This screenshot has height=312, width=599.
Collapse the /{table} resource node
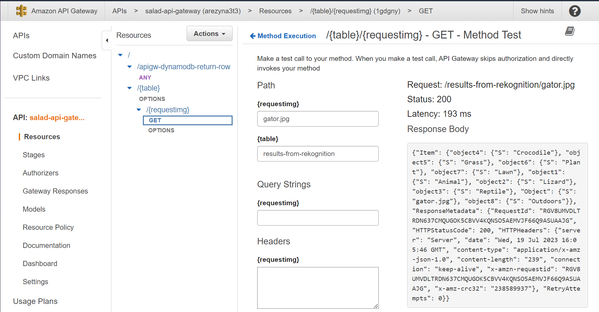pos(130,88)
